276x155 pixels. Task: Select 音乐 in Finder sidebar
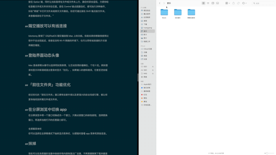pos(147,31)
